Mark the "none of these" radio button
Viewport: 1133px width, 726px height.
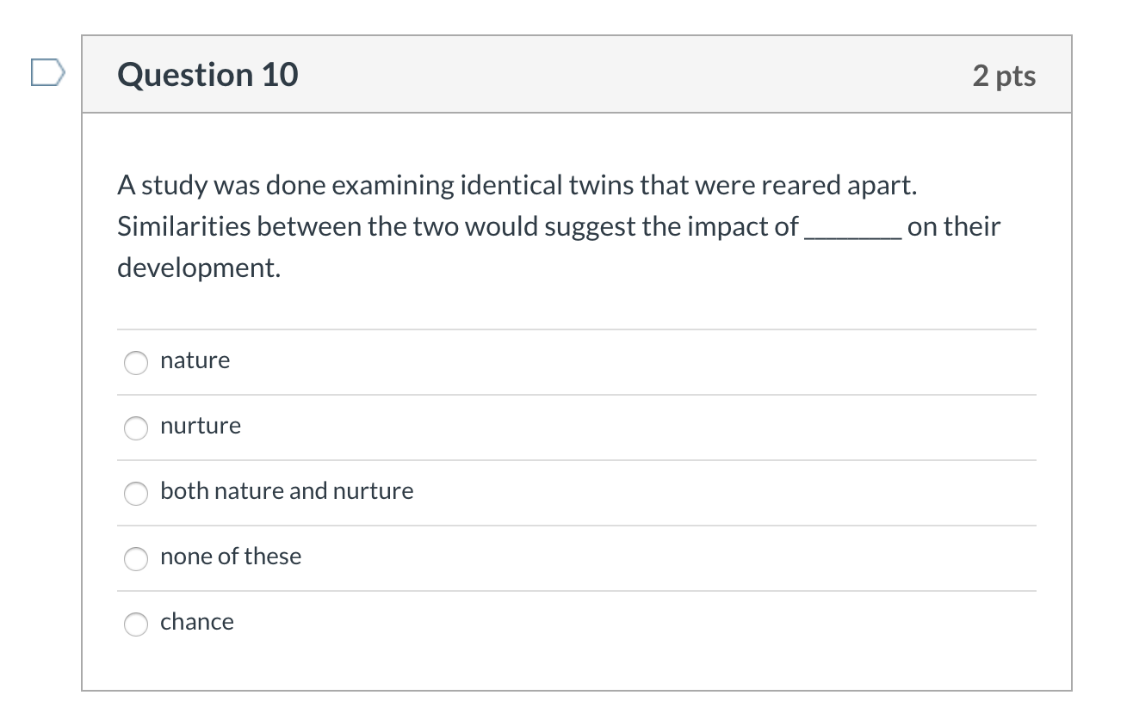click(x=136, y=559)
